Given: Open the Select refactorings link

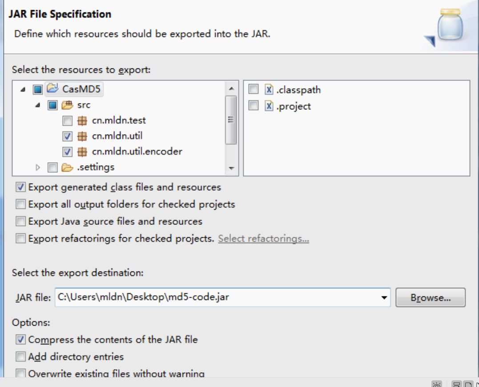Looking at the screenshot, I should (263, 239).
